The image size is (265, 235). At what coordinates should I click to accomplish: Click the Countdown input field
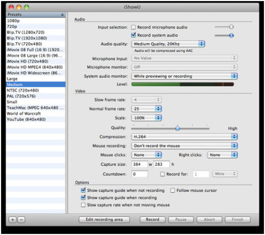point(139,174)
